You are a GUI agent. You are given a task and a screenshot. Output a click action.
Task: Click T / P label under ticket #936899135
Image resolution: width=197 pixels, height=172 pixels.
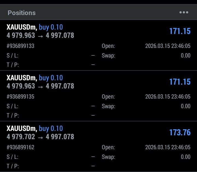click(13, 116)
